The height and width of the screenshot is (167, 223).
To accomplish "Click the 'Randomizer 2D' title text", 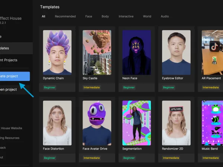I will click(x=173, y=149).
